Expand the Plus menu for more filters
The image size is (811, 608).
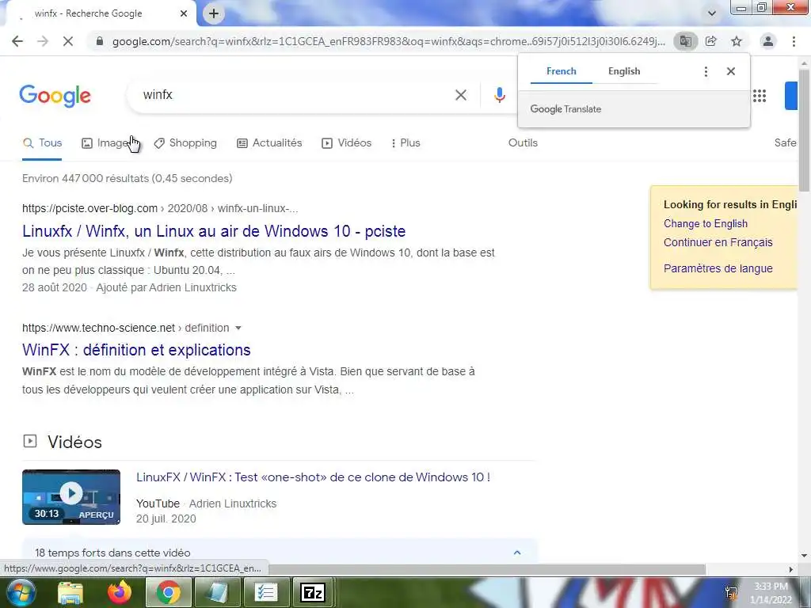pos(405,143)
